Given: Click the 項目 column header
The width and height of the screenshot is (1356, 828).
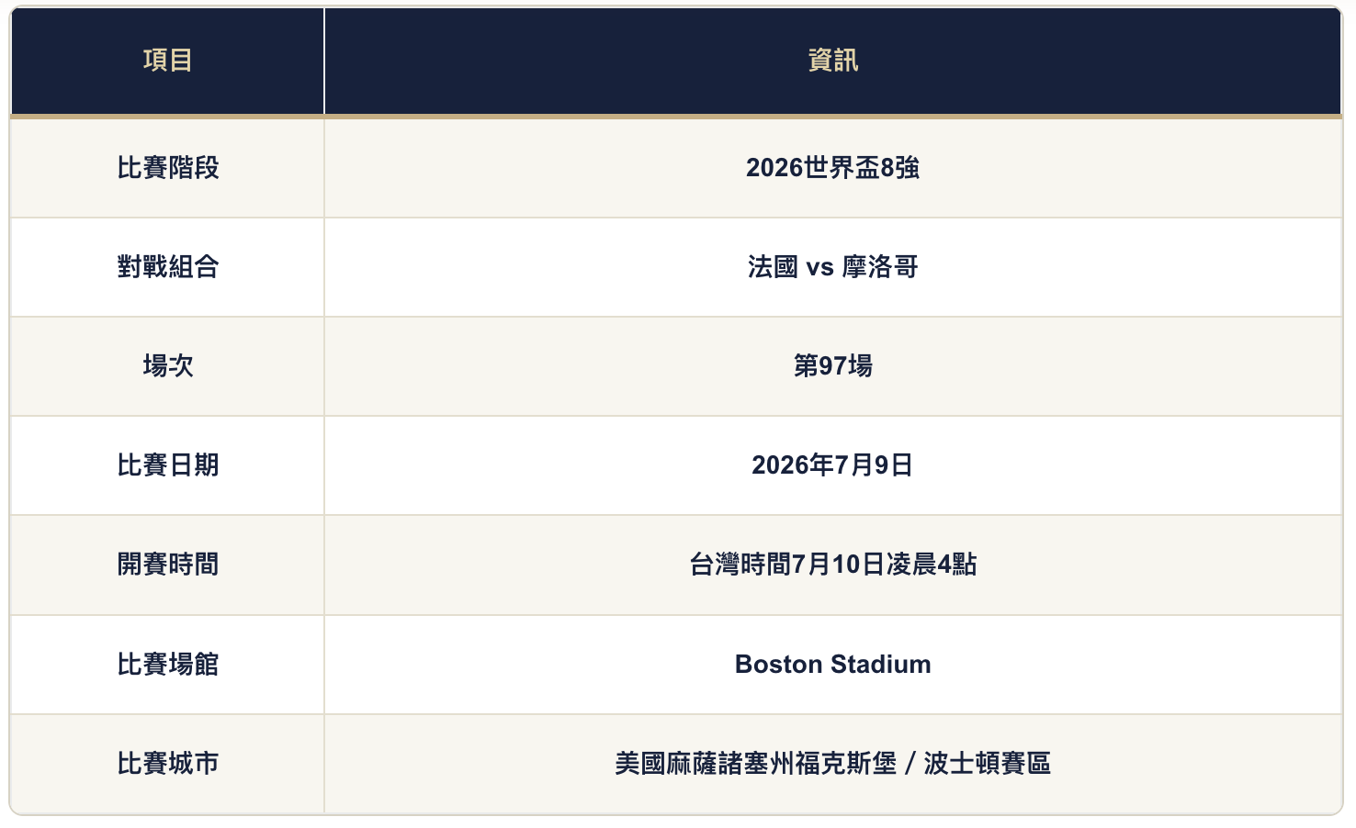Looking at the screenshot, I should point(167,61).
